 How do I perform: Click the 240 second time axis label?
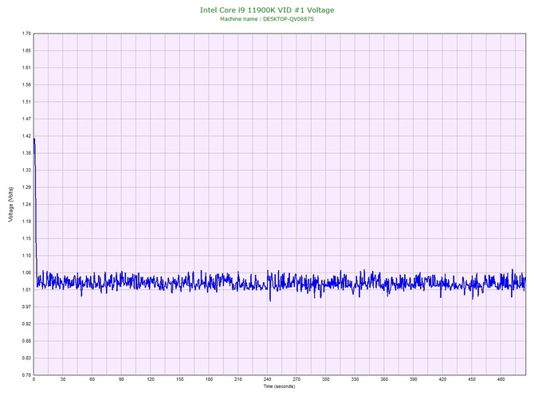(268, 380)
